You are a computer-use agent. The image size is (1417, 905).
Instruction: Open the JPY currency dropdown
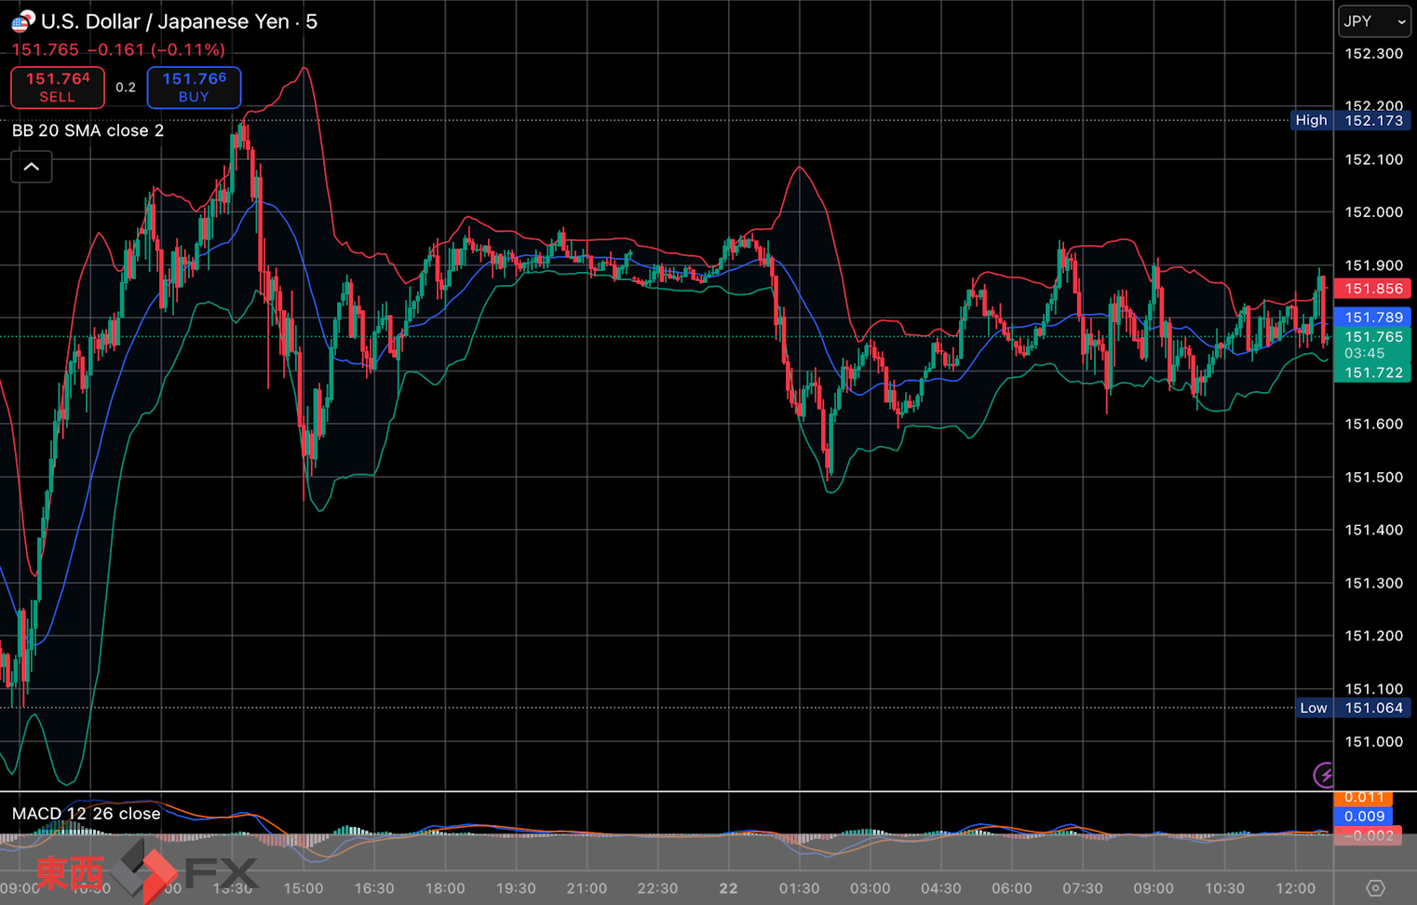tap(1374, 21)
